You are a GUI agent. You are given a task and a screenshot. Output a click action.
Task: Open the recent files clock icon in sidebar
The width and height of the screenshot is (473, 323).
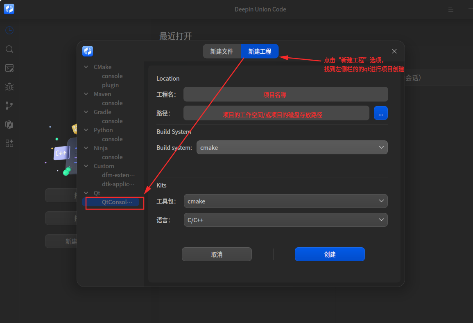pos(9,30)
